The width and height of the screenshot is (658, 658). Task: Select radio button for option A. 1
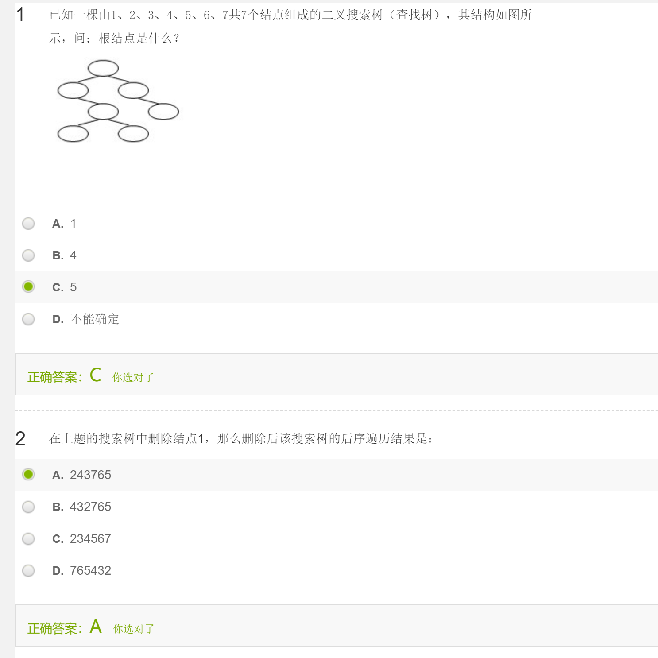pos(28,224)
